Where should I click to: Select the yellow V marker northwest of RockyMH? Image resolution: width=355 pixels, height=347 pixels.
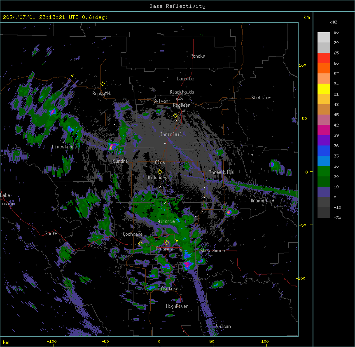pyautogui.click(x=72, y=76)
